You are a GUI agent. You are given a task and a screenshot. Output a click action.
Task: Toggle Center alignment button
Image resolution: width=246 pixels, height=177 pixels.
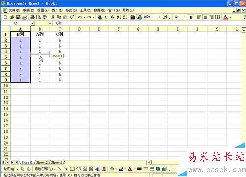(205, 17)
